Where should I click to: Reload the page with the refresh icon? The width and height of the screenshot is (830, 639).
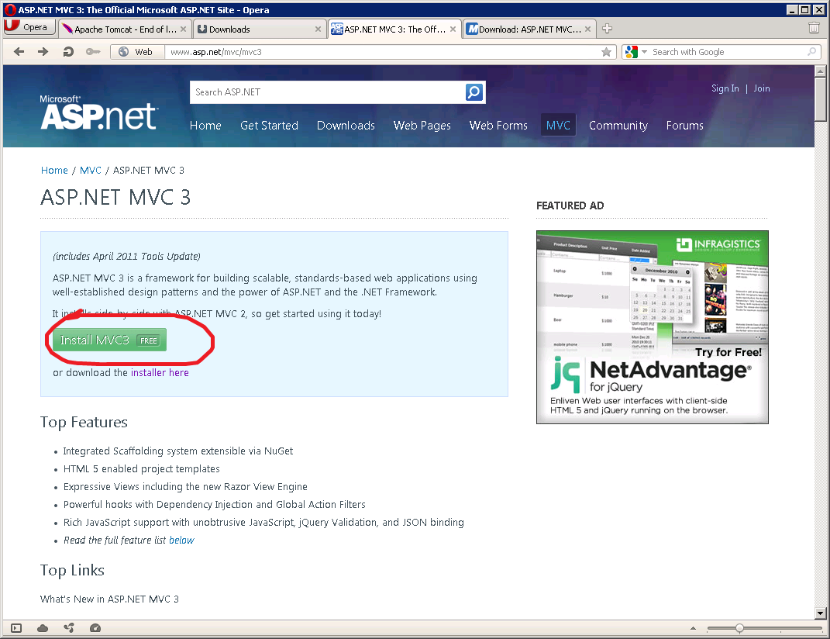[67, 51]
